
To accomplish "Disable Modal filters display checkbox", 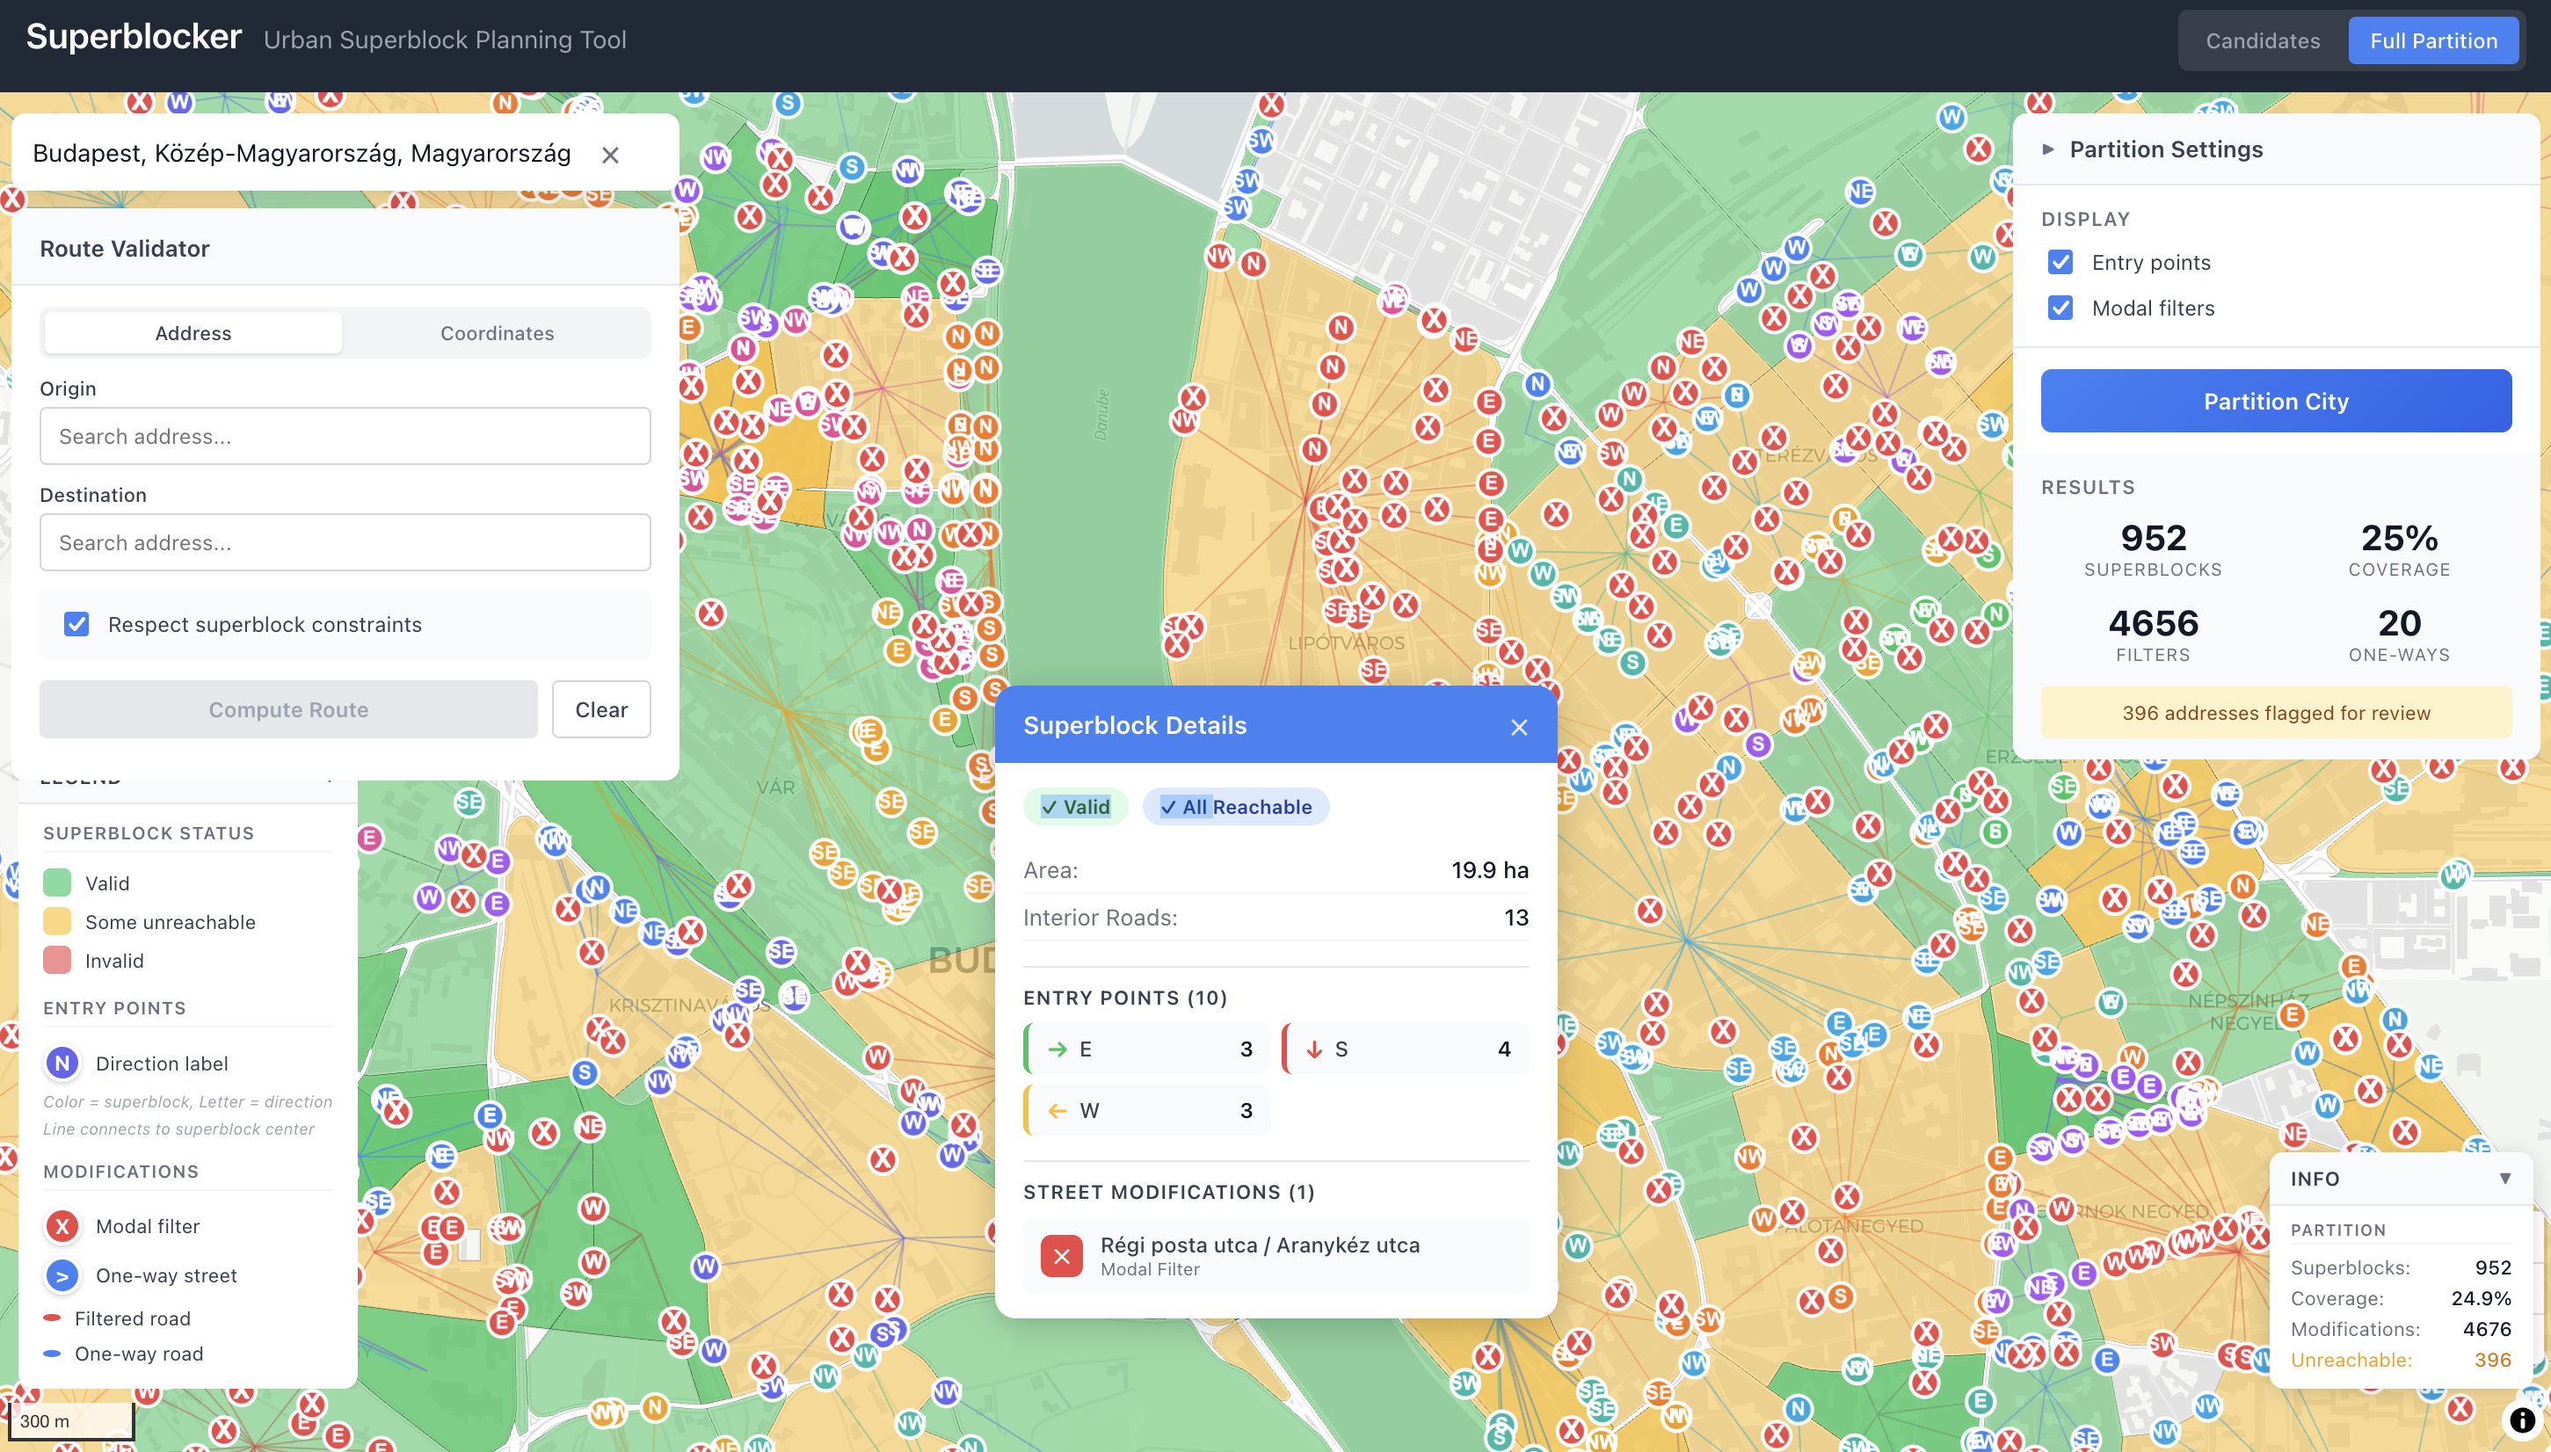I will pyautogui.click(x=2060, y=309).
